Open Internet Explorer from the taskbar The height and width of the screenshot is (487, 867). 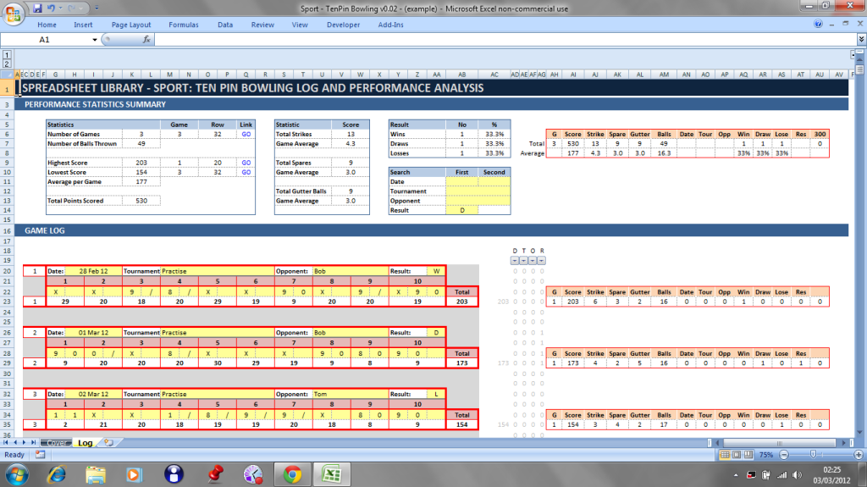(x=57, y=473)
